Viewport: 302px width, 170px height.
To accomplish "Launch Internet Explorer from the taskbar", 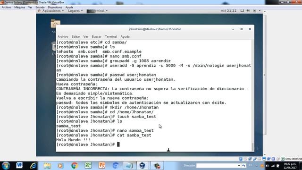I will tap(34, 166).
